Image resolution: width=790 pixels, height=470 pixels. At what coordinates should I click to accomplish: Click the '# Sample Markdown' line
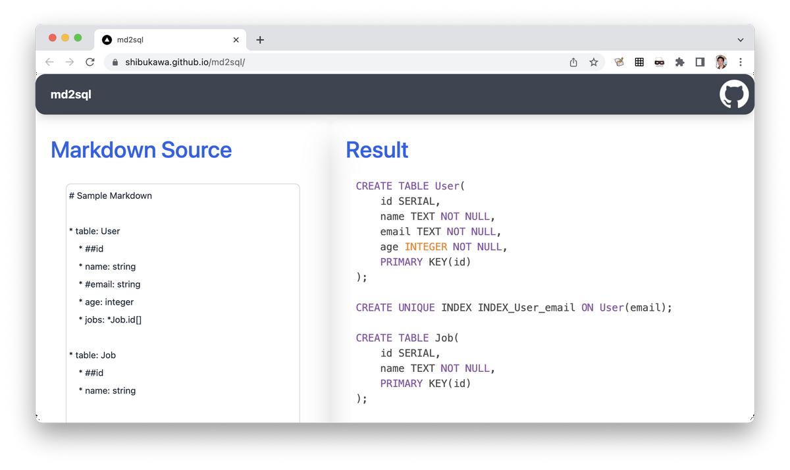(x=111, y=196)
